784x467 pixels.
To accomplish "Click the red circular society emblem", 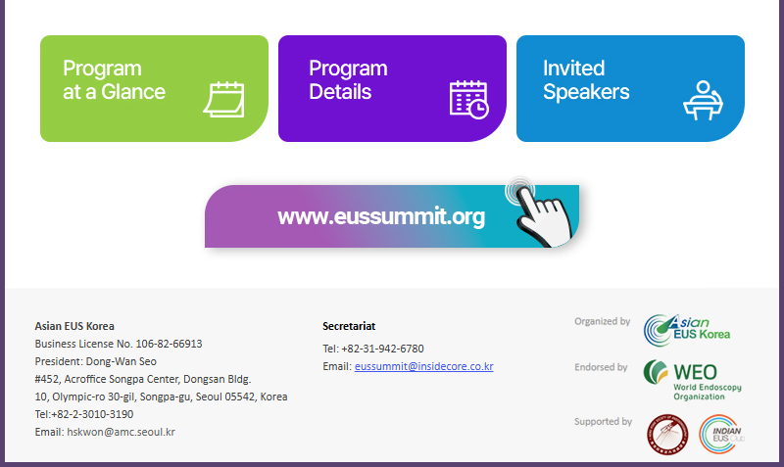I will [x=667, y=435].
